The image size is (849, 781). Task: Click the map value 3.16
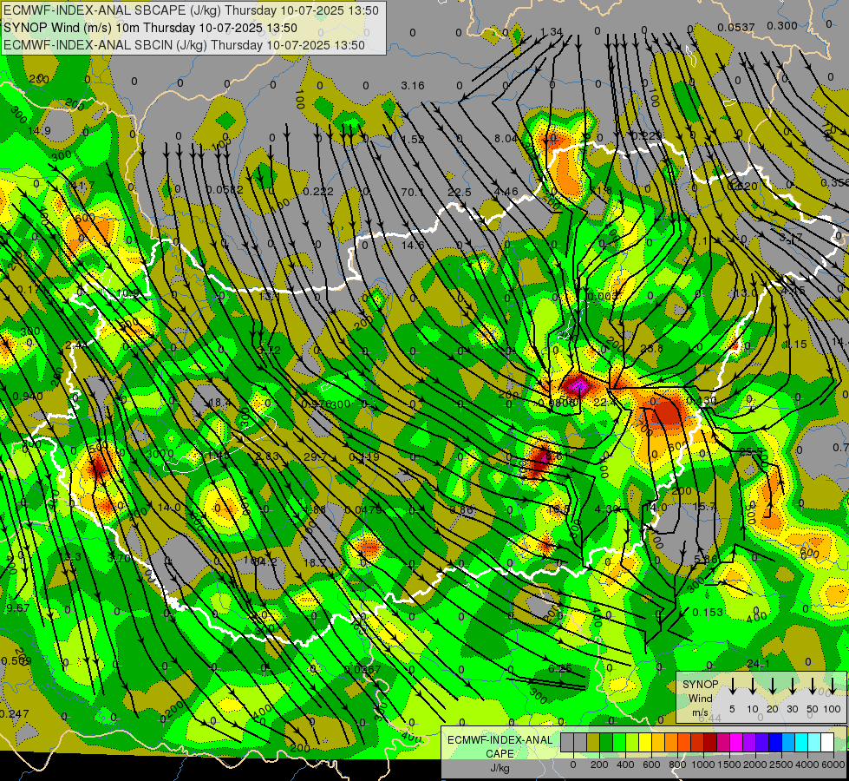413,86
